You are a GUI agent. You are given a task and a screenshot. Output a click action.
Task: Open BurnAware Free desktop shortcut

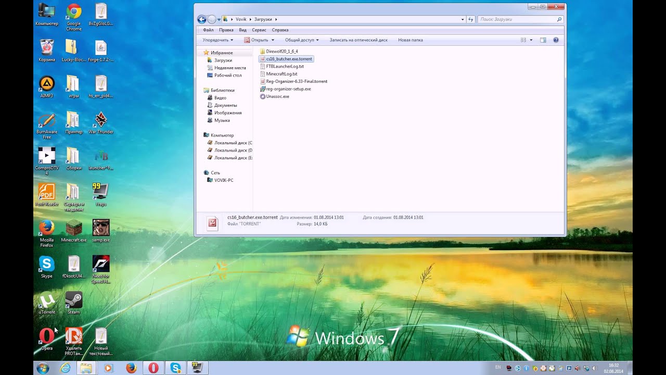click(46, 126)
